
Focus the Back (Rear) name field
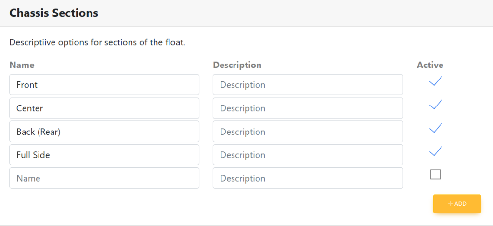[x=104, y=132]
